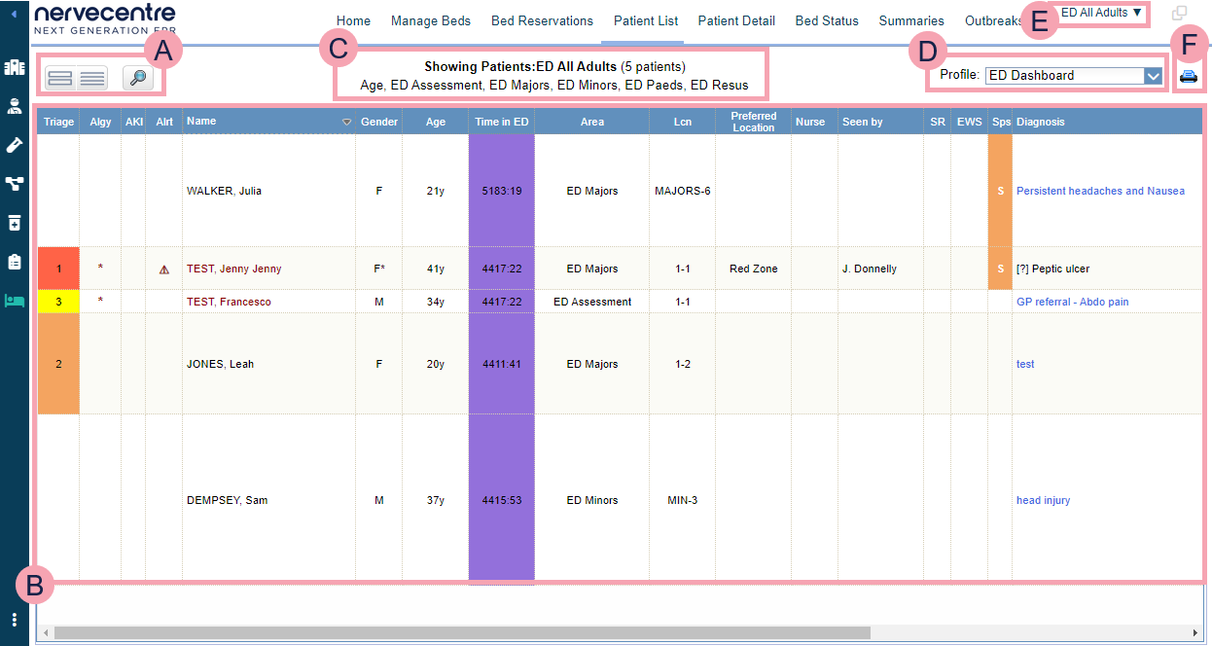
Task: Click the red triage 1 cell
Action: tap(58, 269)
